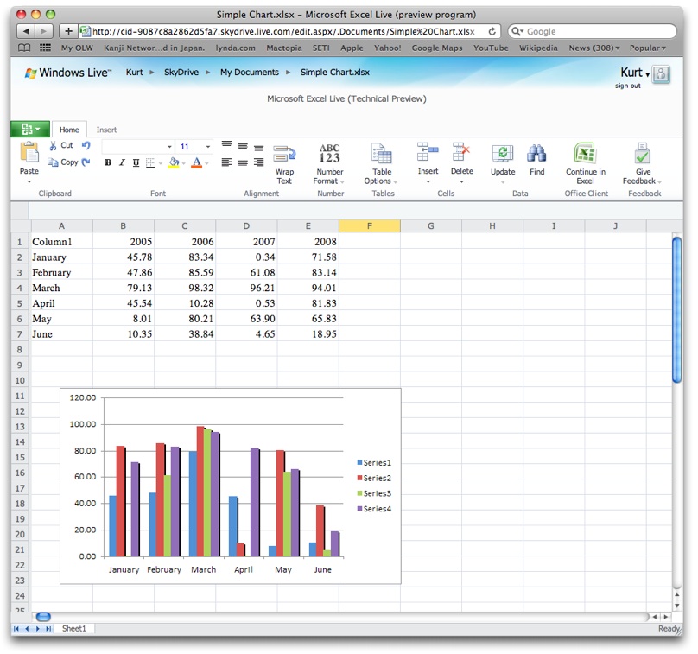
Task: Click the Paste clipboard icon
Action: (29, 153)
